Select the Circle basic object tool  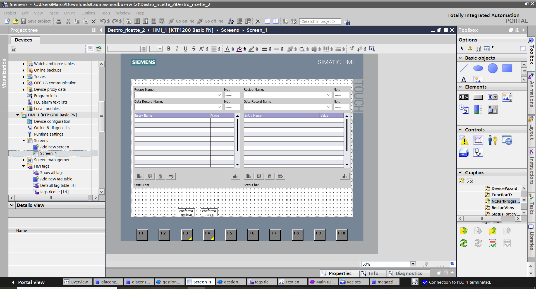pos(492,68)
